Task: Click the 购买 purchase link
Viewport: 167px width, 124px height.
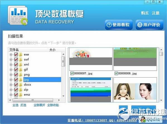Action: pyautogui.click(x=145, y=13)
